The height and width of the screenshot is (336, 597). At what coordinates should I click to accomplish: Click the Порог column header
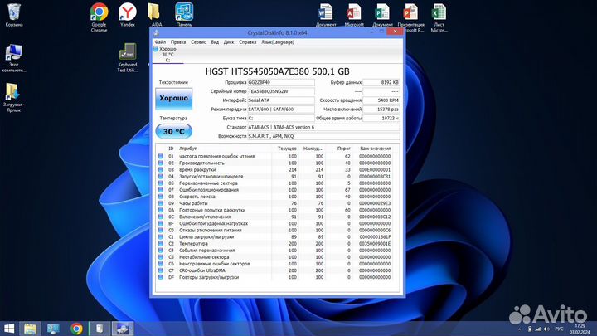pos(339,149)
